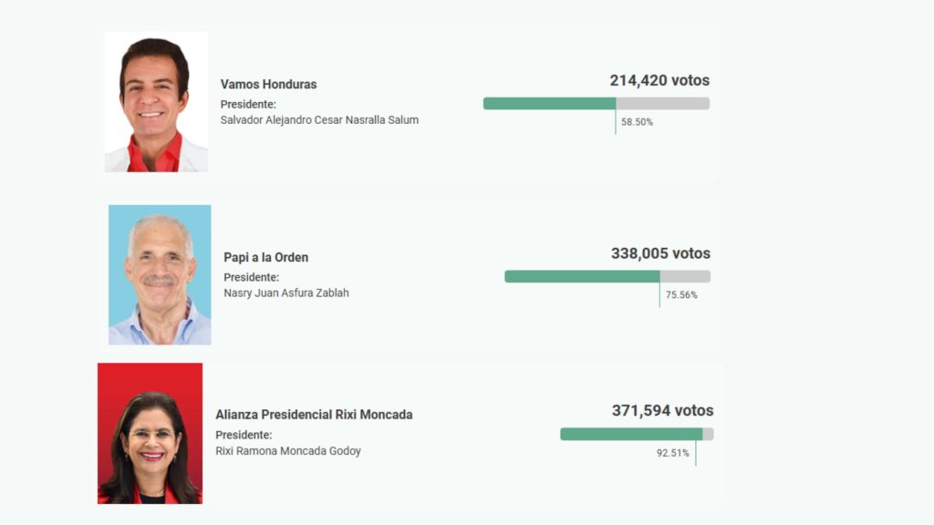934x525 pixels.
Task: Click the name Rixi Ramona Moncada Godoy
Action: click(287, 450)
